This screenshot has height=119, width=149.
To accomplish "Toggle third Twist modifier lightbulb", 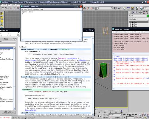I will (x=131, y=26).
